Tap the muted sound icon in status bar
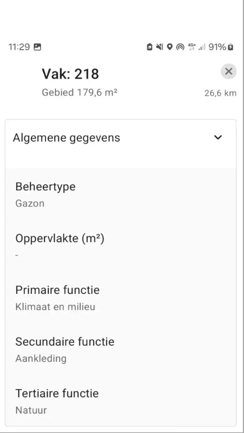Screen dimensions: 244x433 pos(159,47)
